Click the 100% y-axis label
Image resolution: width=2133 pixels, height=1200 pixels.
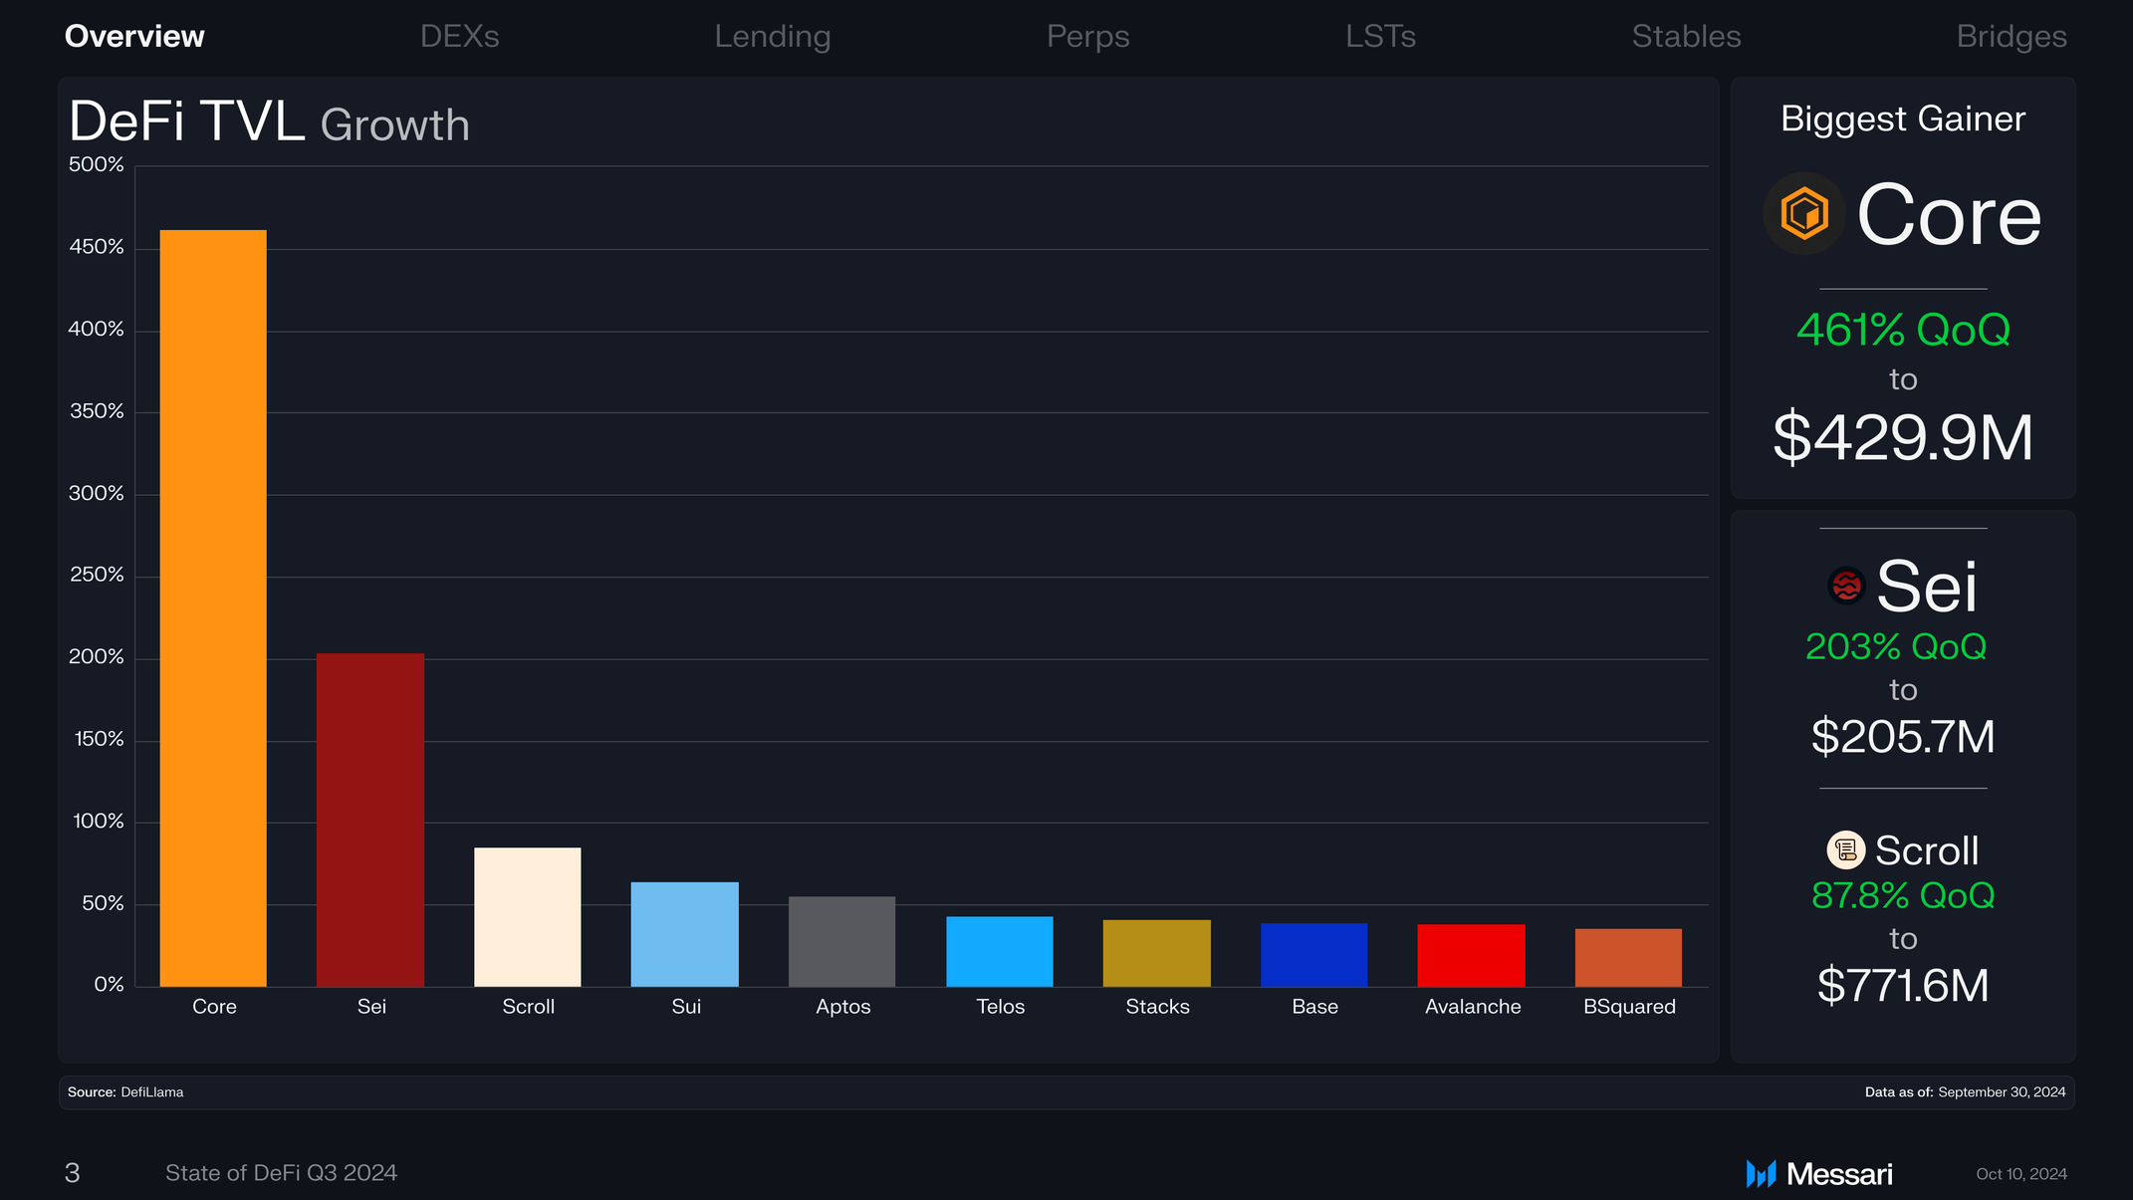coord(99,822)
